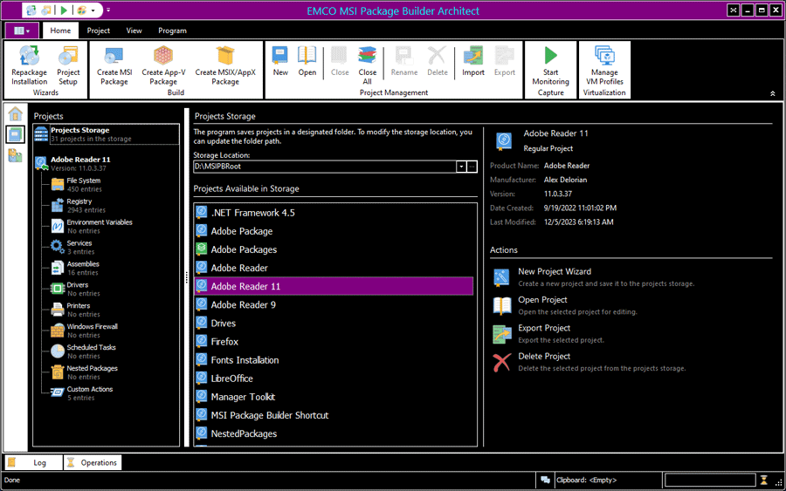This screenshot has width=786, height=491.
Task: Click the red X Delete Project icon
Action: [x=502, y=362]
